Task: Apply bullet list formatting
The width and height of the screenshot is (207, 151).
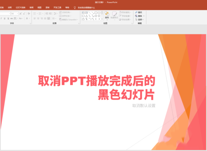Action: tap(35, 14)
